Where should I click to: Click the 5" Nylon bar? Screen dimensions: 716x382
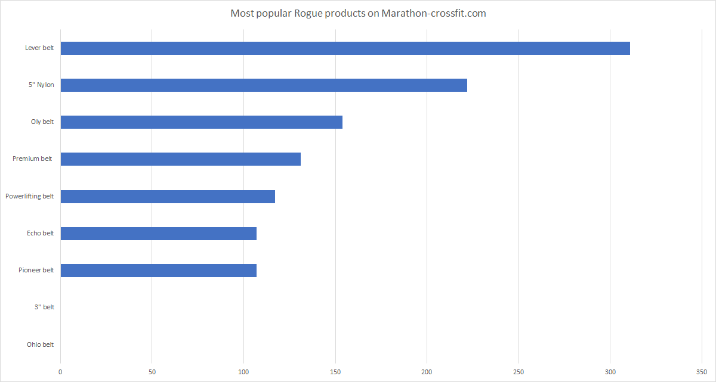tap(264, 85)
